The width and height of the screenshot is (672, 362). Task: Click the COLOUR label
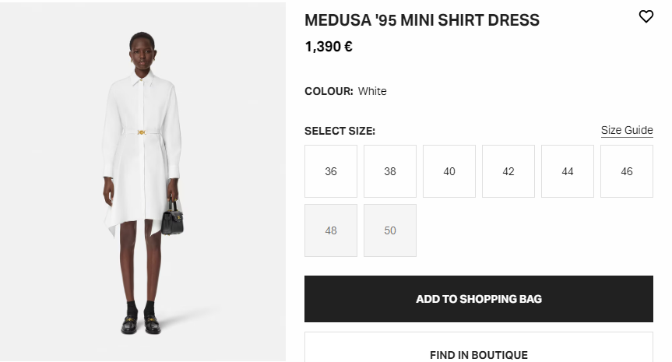click(329, 91)
